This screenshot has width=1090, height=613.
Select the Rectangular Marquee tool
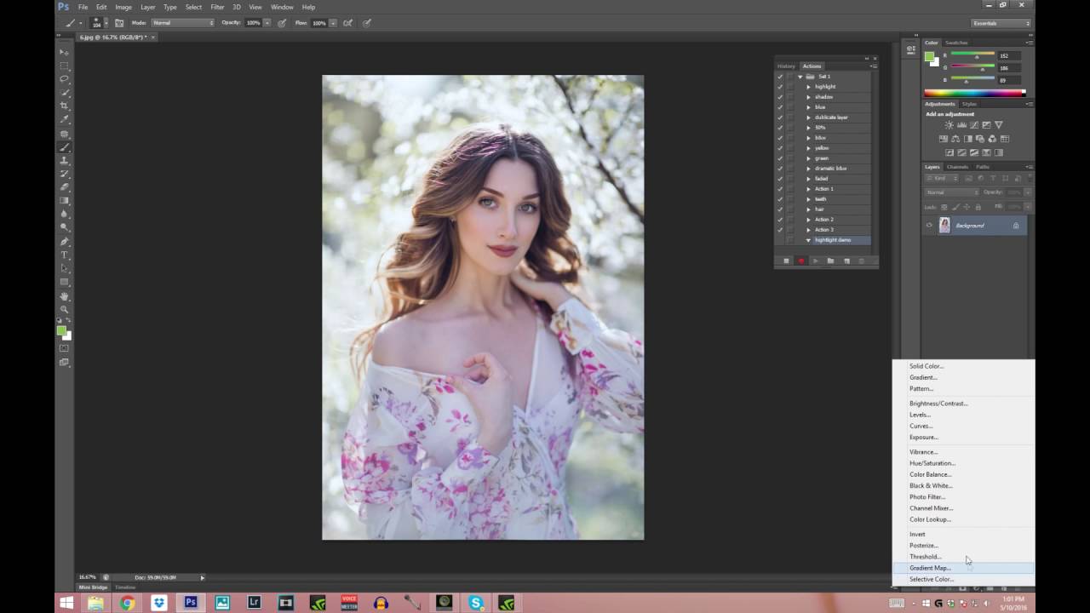coord(65,66)
